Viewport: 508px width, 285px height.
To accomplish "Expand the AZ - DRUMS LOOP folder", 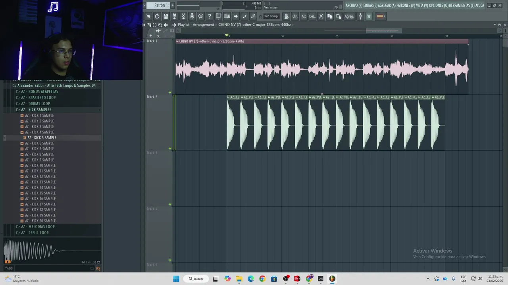I will (x=35, y=104).
